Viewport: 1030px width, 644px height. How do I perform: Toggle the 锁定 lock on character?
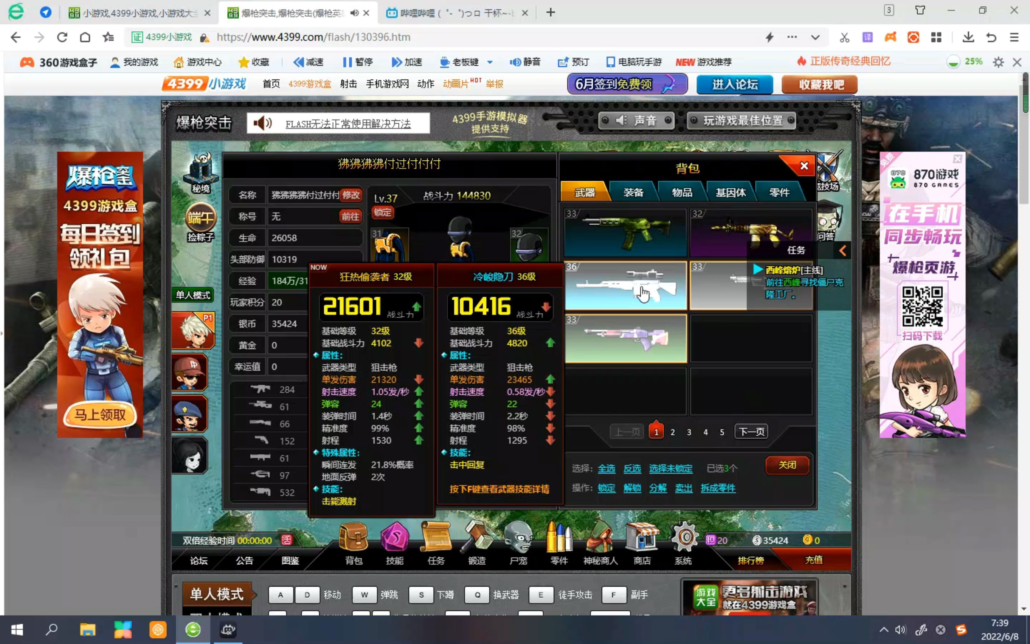tap(383, 212)
